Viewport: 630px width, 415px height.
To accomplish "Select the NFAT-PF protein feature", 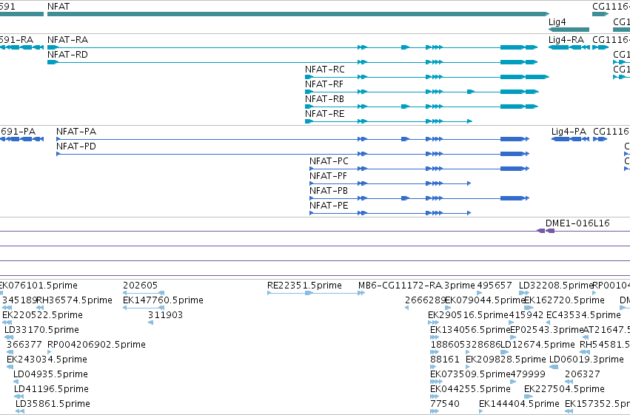I will tap(328, 176).
